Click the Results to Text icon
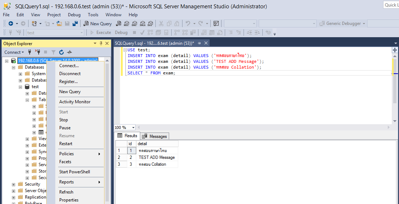The height and width of the screenshot is (204, 399). coord(204,32)
